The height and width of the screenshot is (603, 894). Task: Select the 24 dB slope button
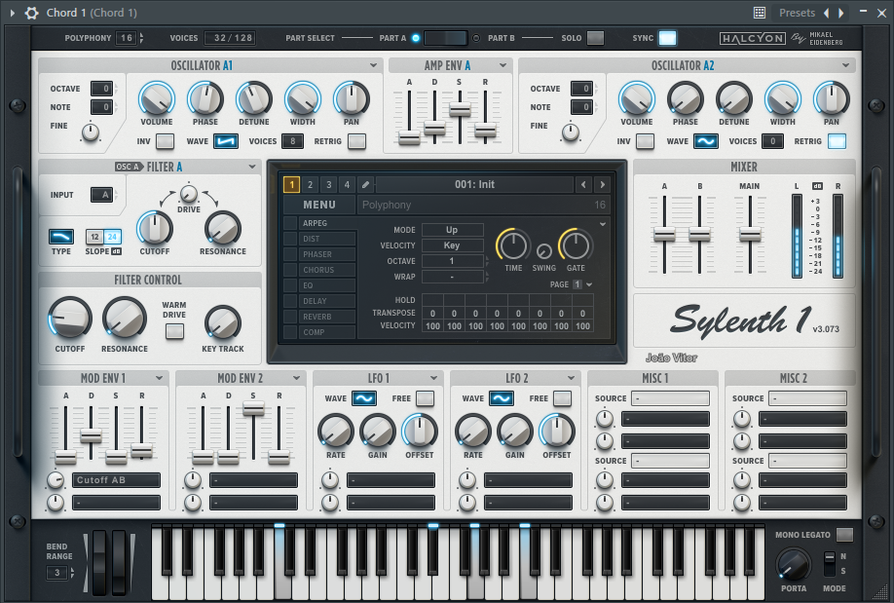[x=112, y=236]
